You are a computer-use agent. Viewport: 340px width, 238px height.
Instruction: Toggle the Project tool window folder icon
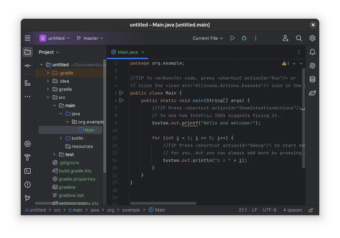pyautogui.click(x=28, y=52)
